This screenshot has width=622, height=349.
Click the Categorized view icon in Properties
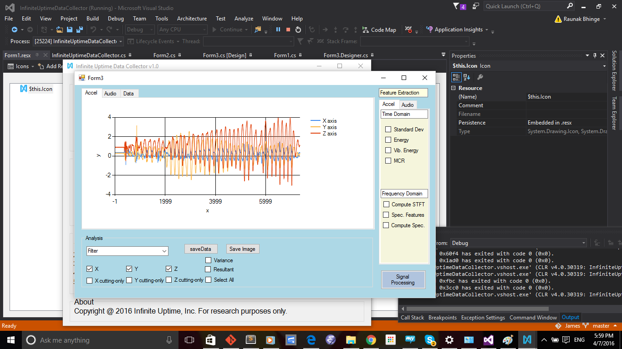pyautogui.click(x=456, y=77)
